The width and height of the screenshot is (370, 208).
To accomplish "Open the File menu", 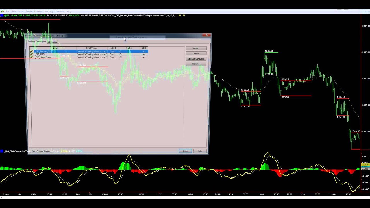I will (8, 12).
